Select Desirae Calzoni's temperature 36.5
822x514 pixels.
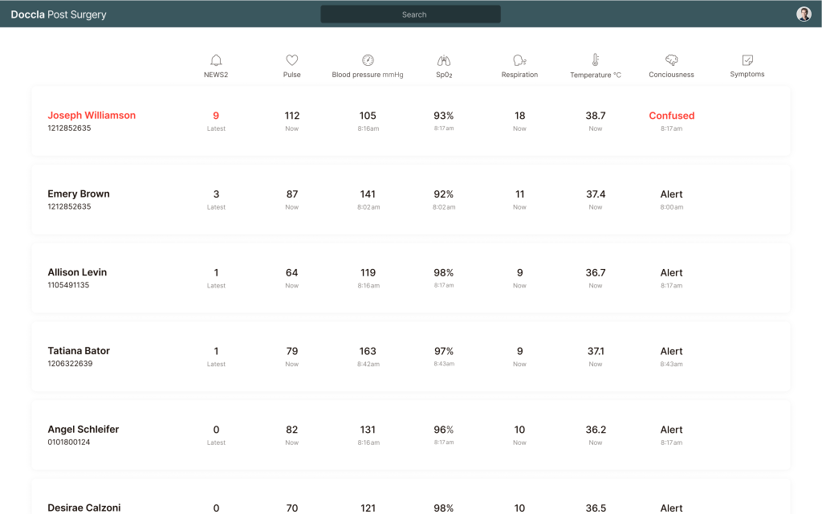[x=596, y=508]
